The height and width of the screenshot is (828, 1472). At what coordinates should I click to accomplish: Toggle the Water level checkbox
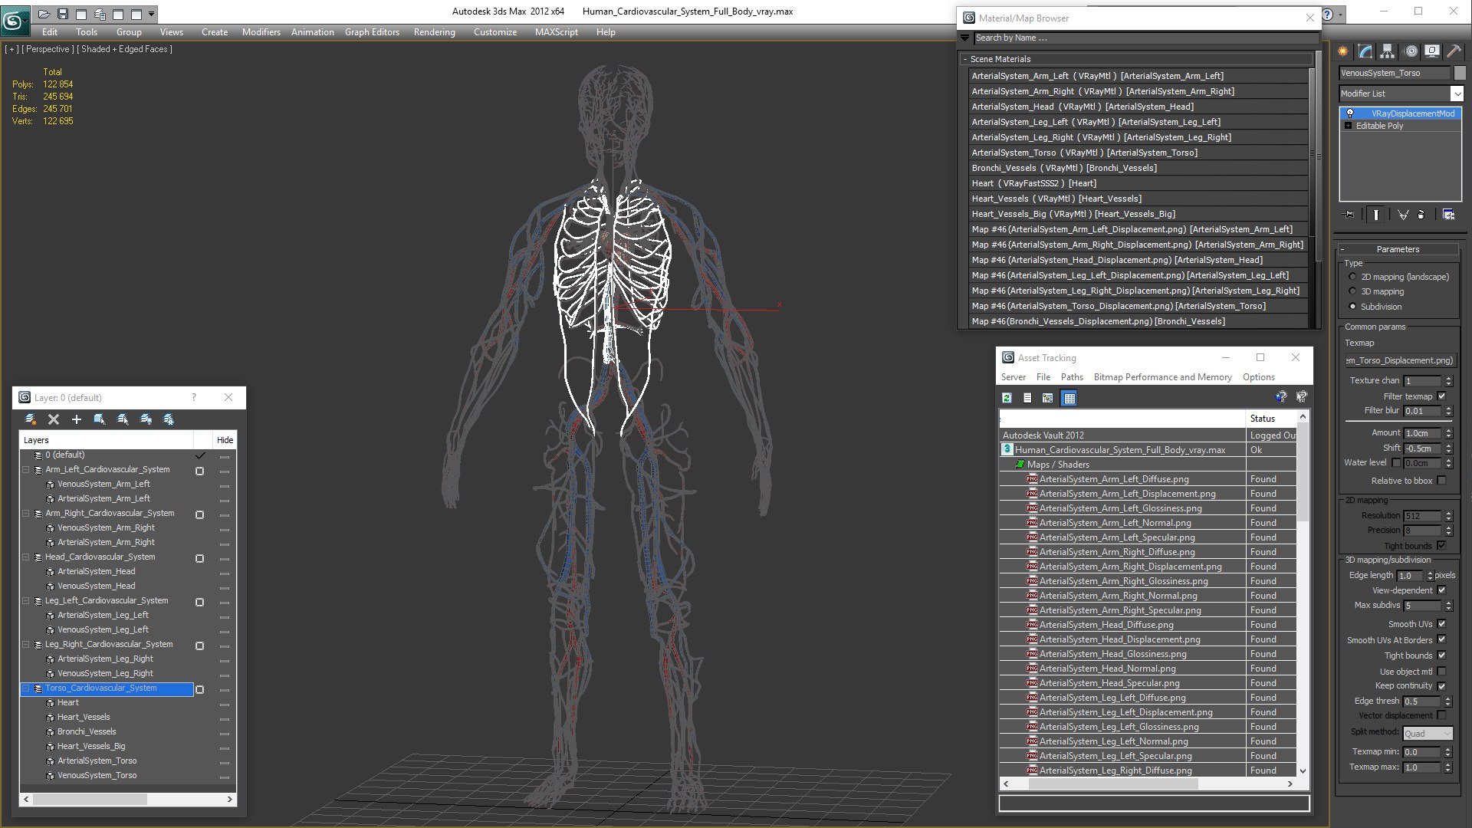coord(1396,463)
